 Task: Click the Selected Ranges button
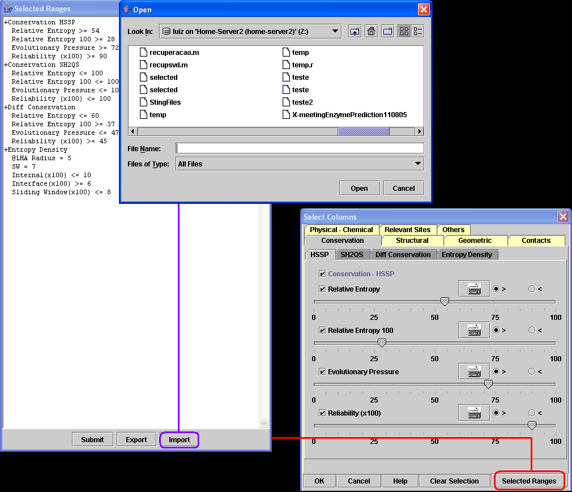529,481
